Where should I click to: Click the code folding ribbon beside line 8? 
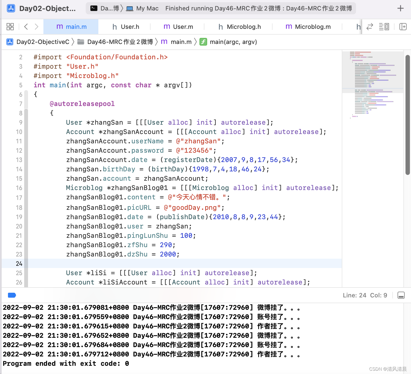(x=26, y=113)
